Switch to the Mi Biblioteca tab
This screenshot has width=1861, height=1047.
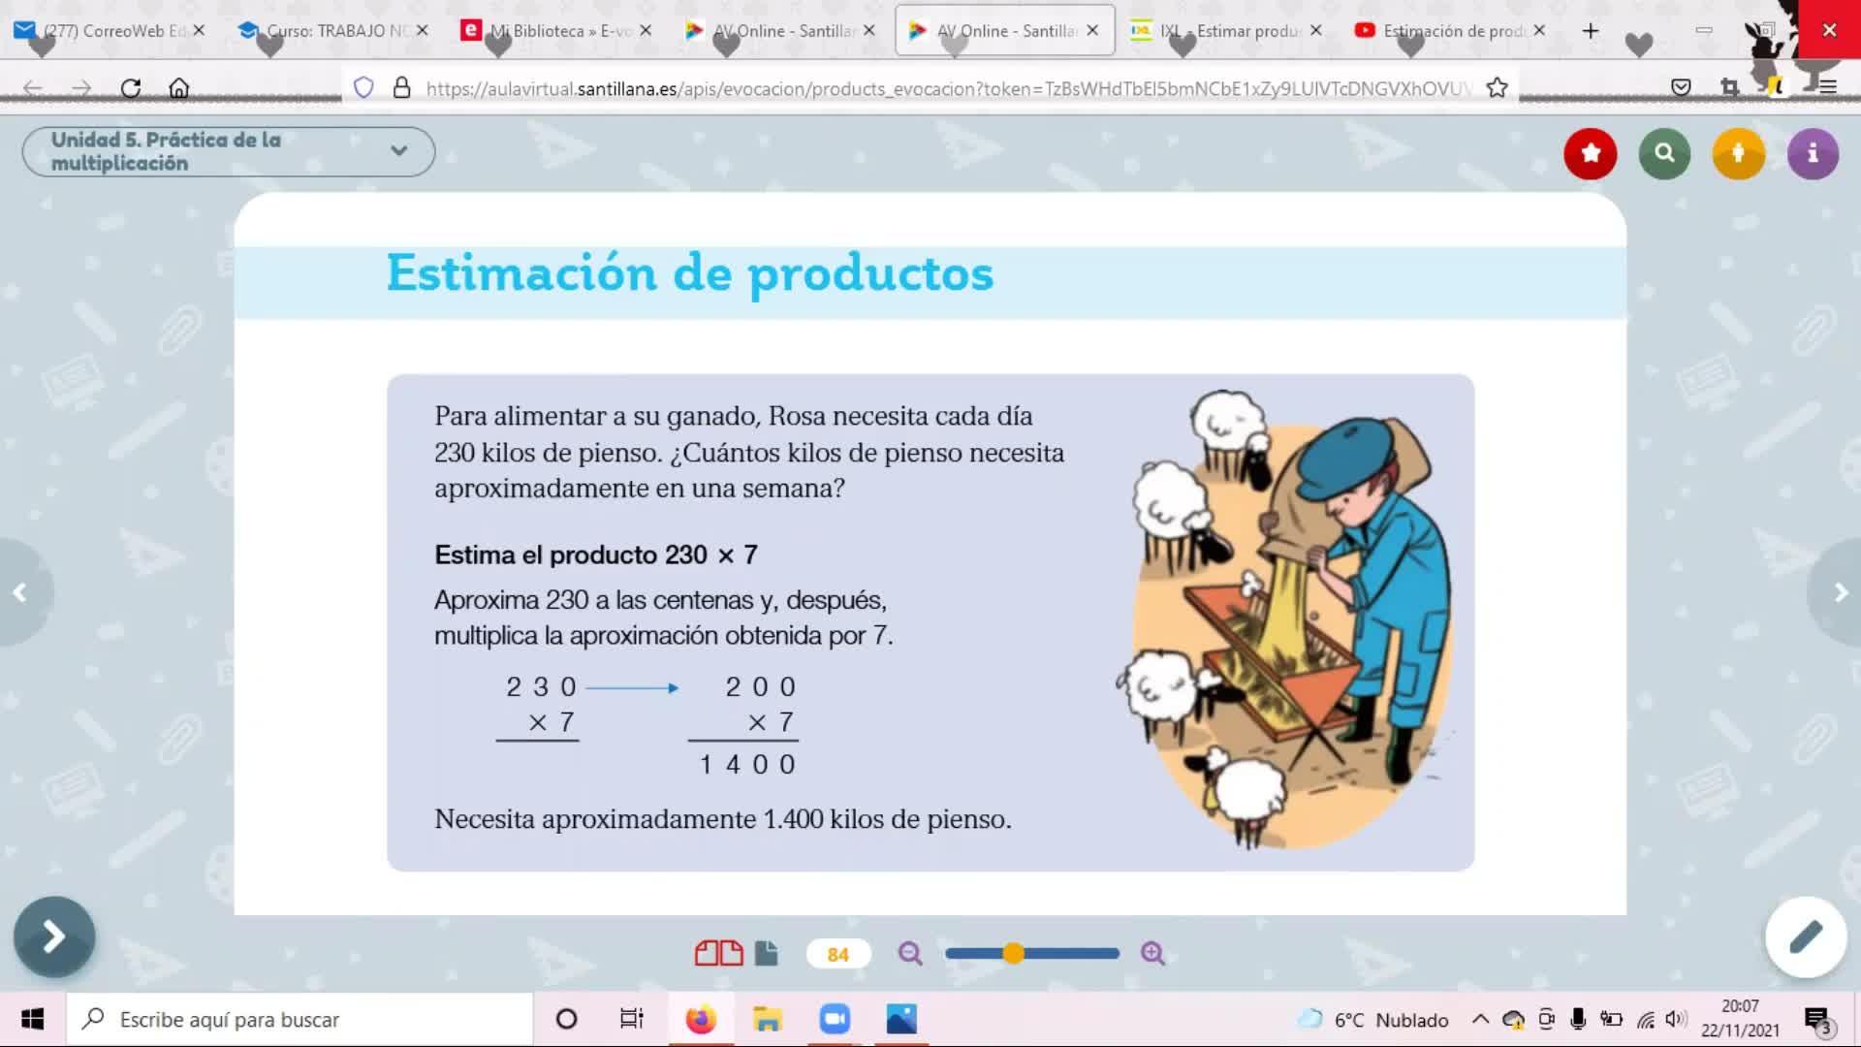(556, 31)
